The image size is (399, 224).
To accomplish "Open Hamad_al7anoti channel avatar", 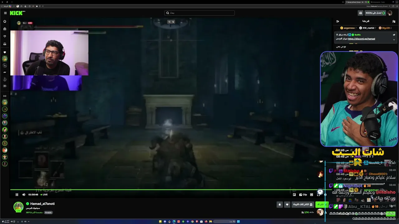I will 18,207.
